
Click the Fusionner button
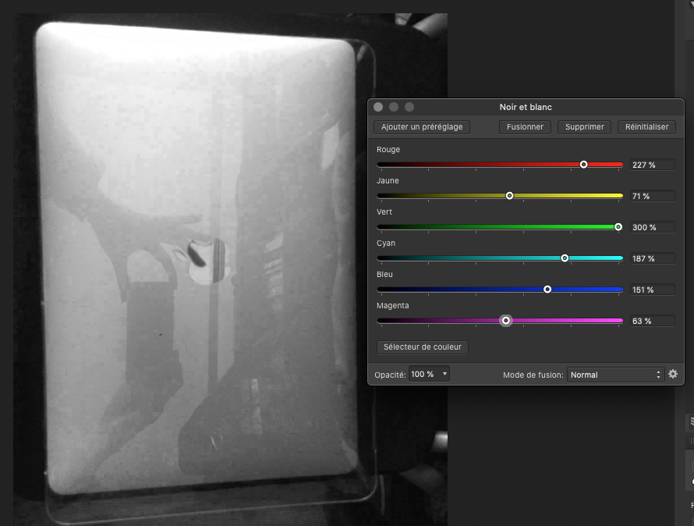click(525, 126)
